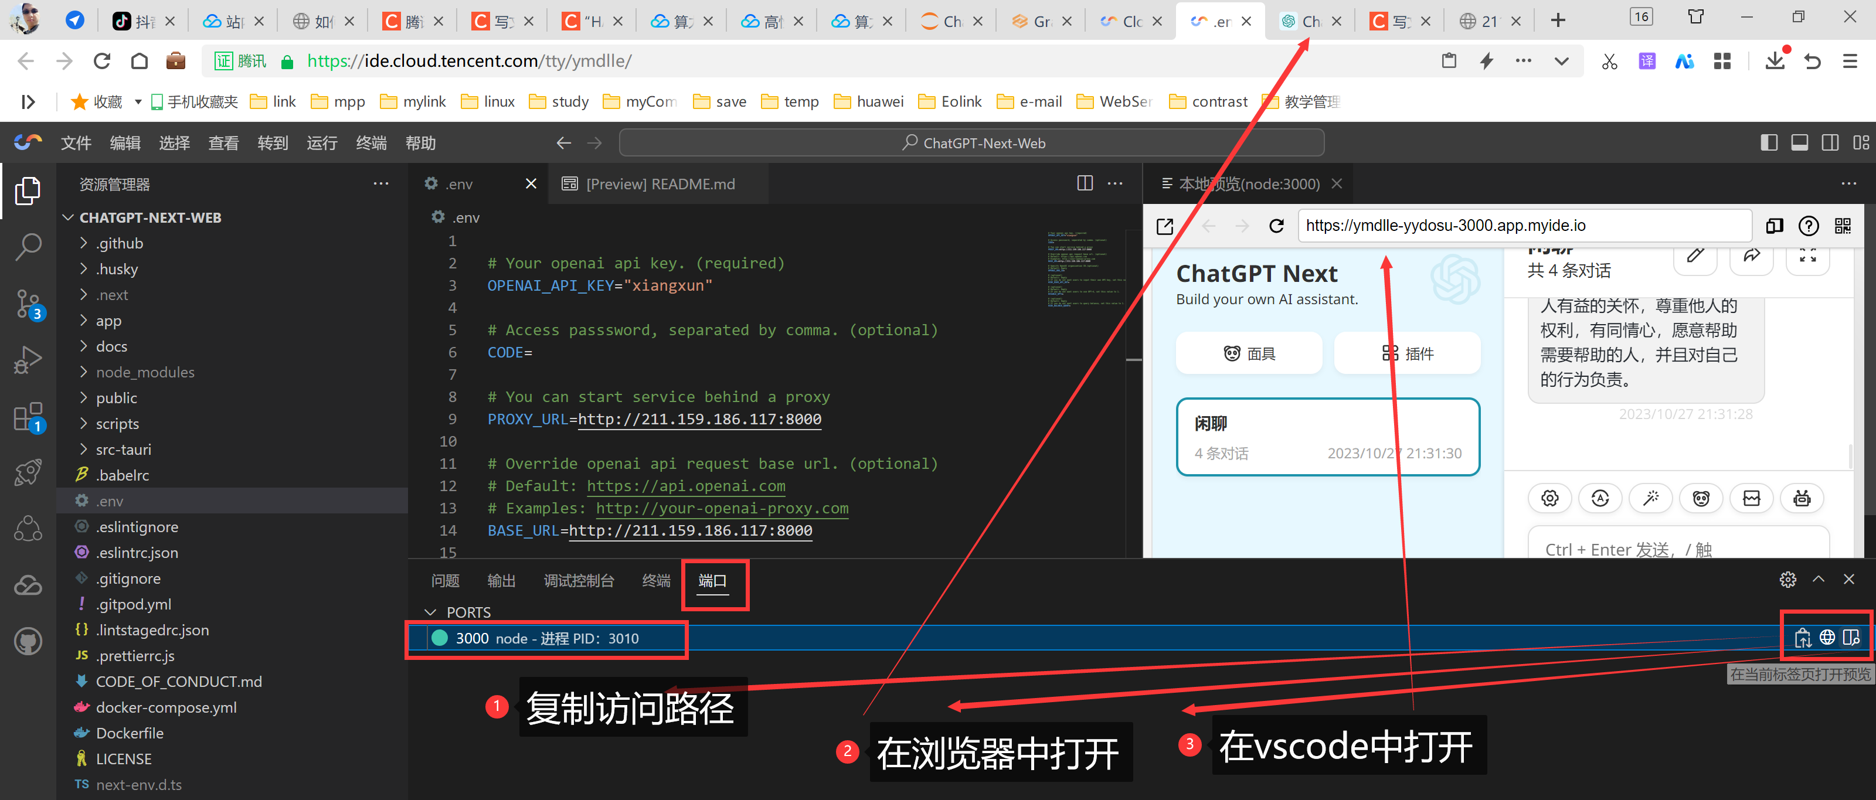Image resolution: width=1876 pixels, height=800 pixels.
Task: Click the browser refresh button
Action: [x=102, y=61]
